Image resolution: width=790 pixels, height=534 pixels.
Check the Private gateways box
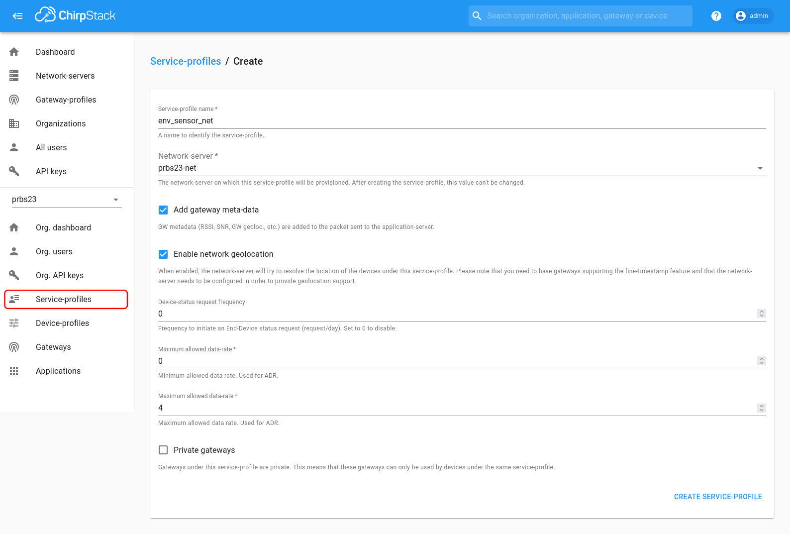click(163, 450)
